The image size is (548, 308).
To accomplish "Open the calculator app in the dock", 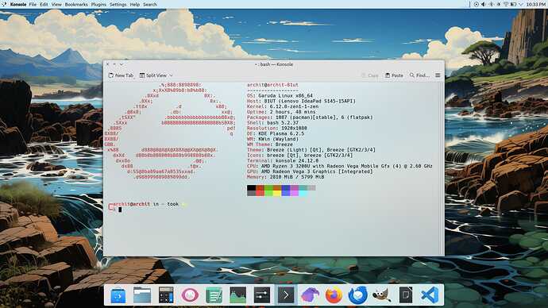I will 166,295.
